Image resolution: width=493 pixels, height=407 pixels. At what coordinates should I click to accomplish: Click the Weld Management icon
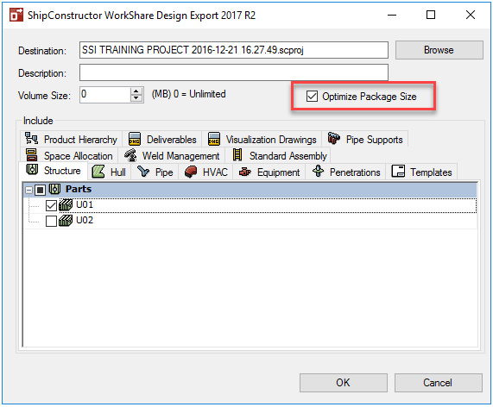point(130,155)
